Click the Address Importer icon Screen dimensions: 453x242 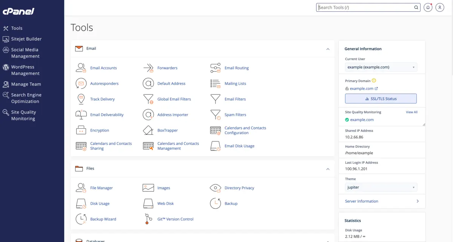point(148,115)
